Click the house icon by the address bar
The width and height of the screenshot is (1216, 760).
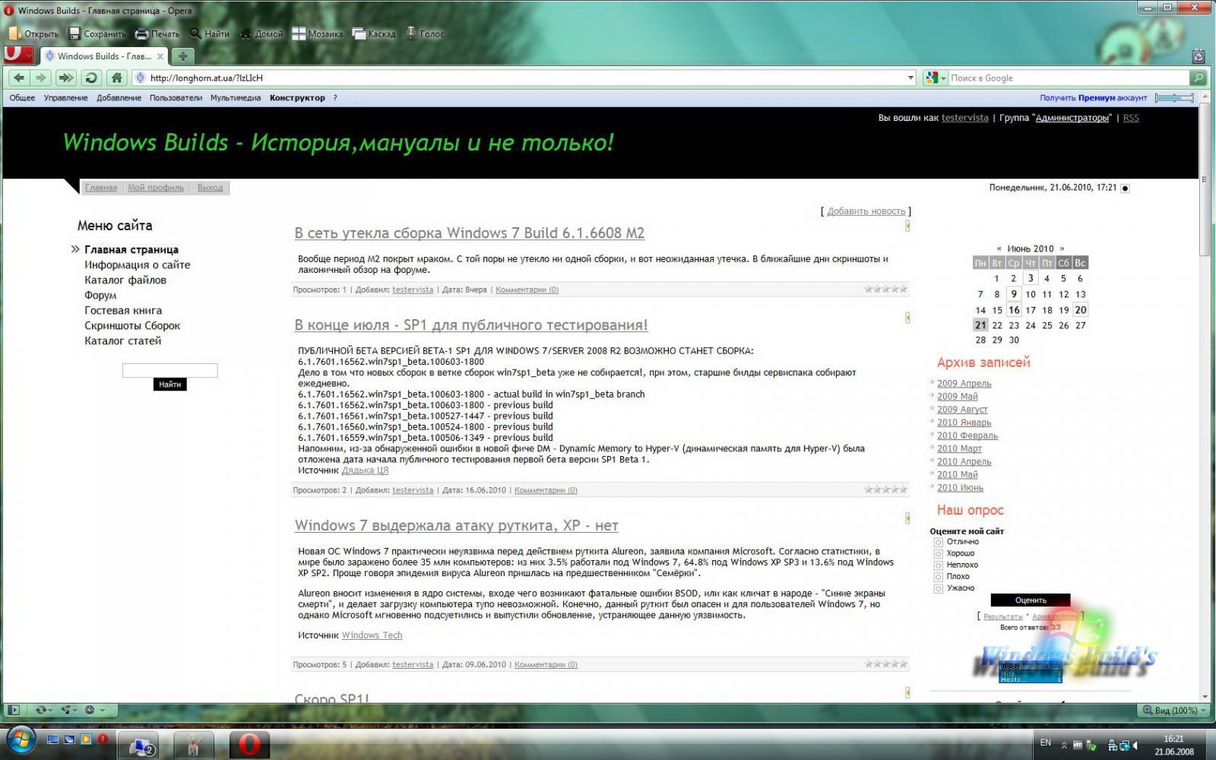[x=116, y=78]
